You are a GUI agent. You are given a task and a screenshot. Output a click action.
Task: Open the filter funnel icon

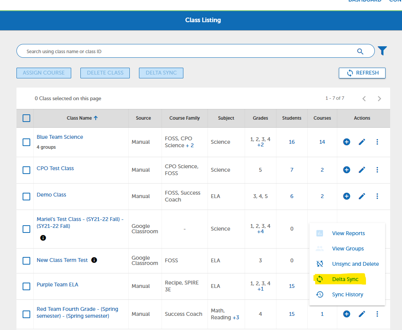click(x=382, y=51)
